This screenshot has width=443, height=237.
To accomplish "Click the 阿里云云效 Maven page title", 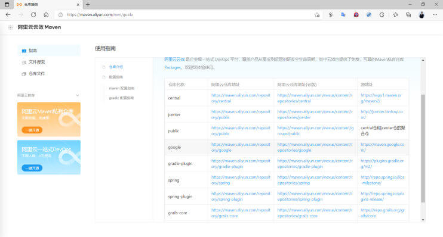I will tap(39, 27).
